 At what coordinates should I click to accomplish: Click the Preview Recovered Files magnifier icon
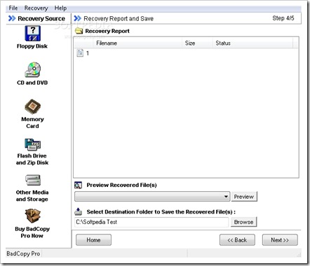[x=78, y=185]
